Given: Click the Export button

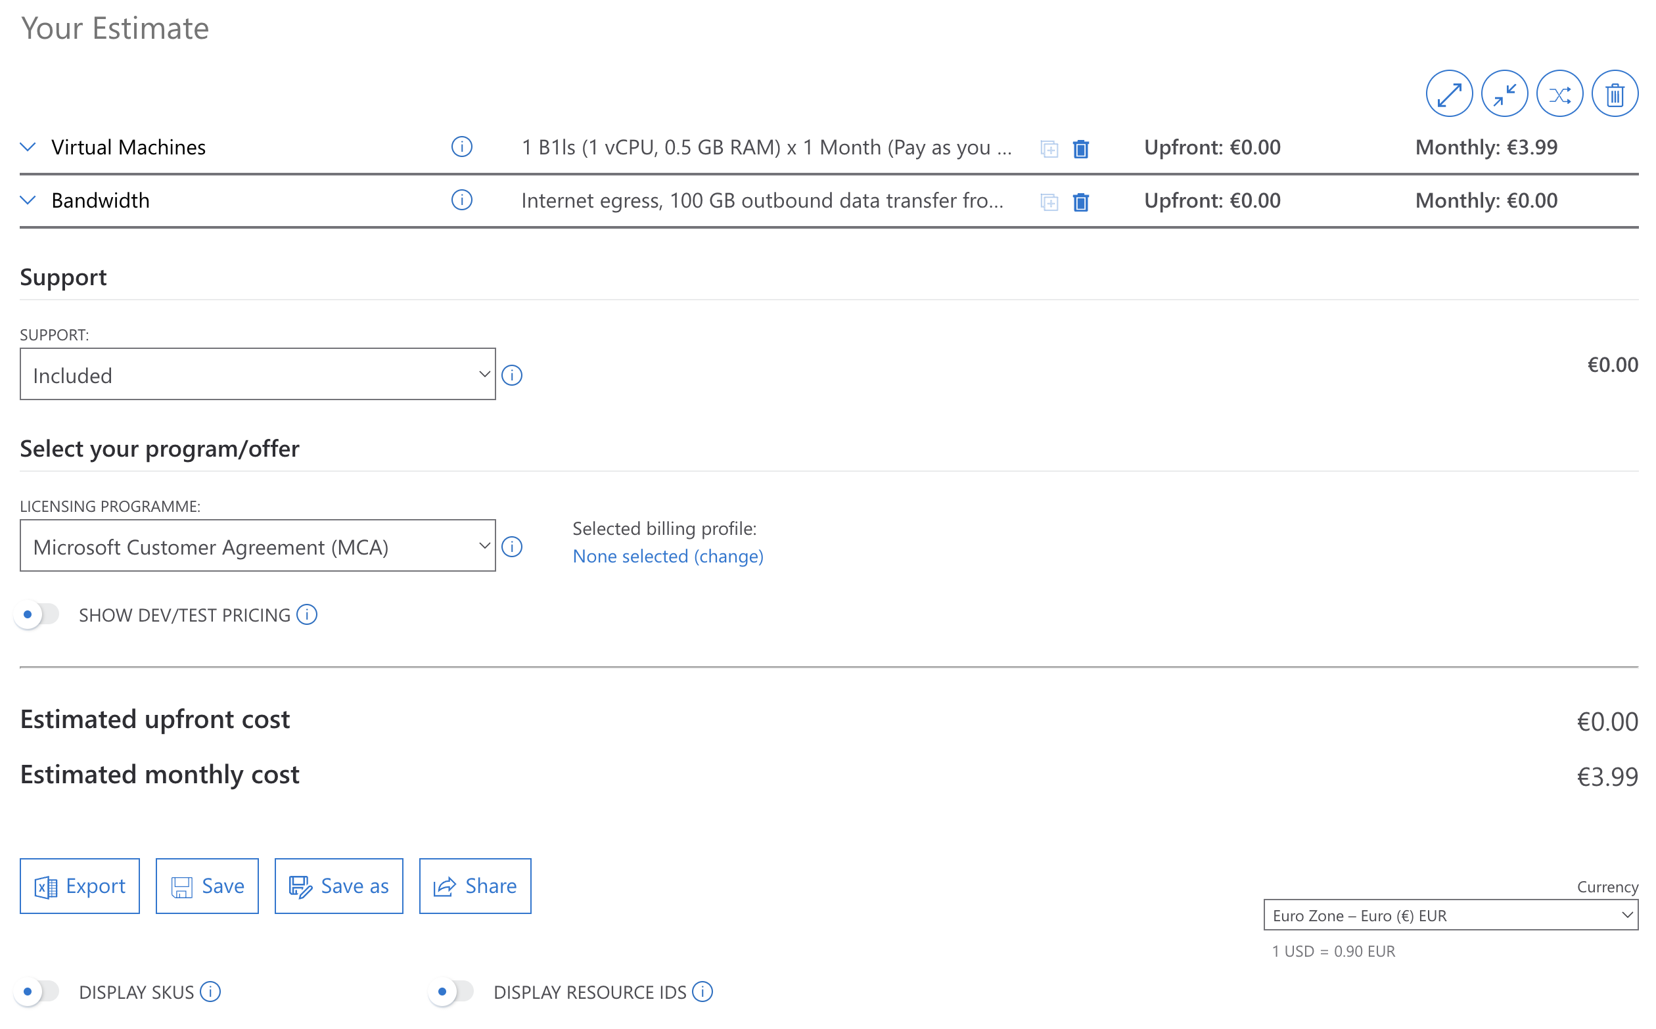Looking at the screenshot, I should [80, 886].
